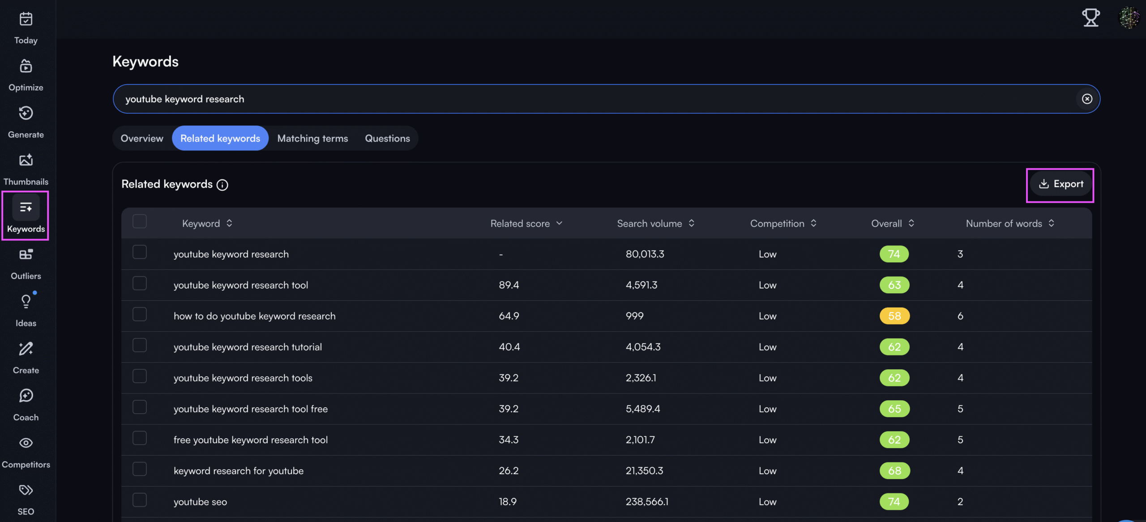Open Competitors eye icon
The height and width of the screenshot is (522, 1146).
[26, 443]
